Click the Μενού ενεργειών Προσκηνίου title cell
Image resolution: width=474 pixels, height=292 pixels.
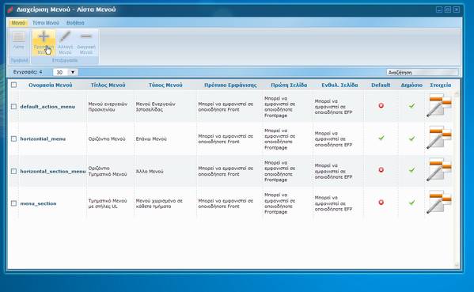pos(108,106)
